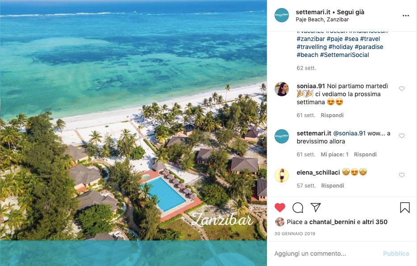Image resolution: width=417 pixels, height=266 pixels.
Task: Like elena_schillaci's comment heart icon
Action: point(402,175)
